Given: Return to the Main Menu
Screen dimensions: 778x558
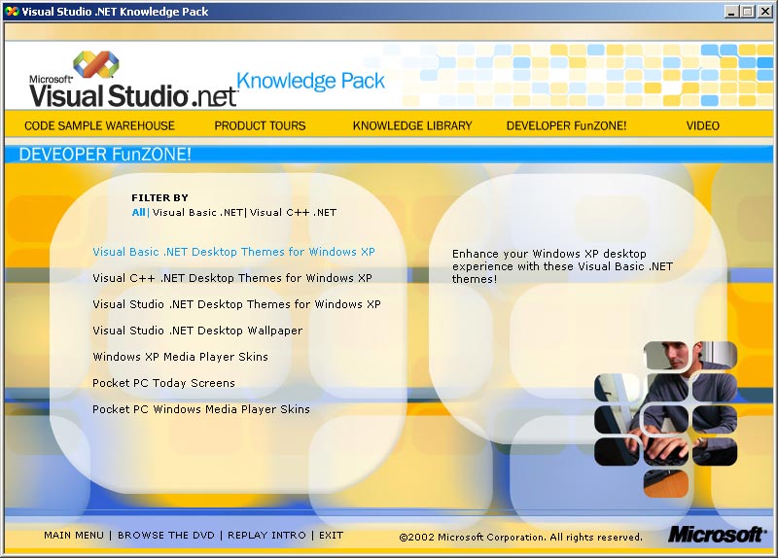Looking at the screenshot, I should click(x=74, y=536).
